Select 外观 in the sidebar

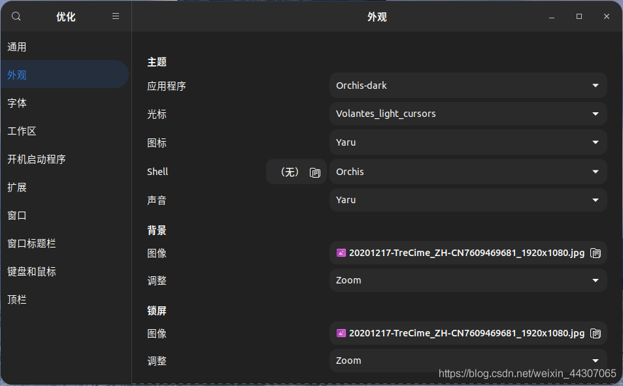(65, 74)
